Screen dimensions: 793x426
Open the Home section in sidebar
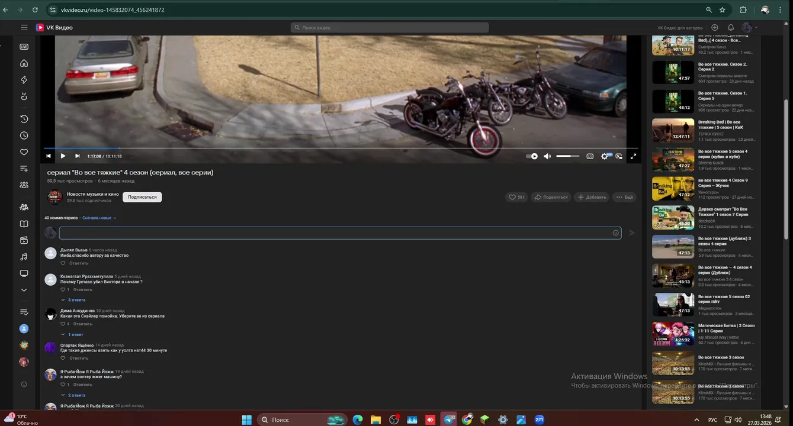coord(24,63)
